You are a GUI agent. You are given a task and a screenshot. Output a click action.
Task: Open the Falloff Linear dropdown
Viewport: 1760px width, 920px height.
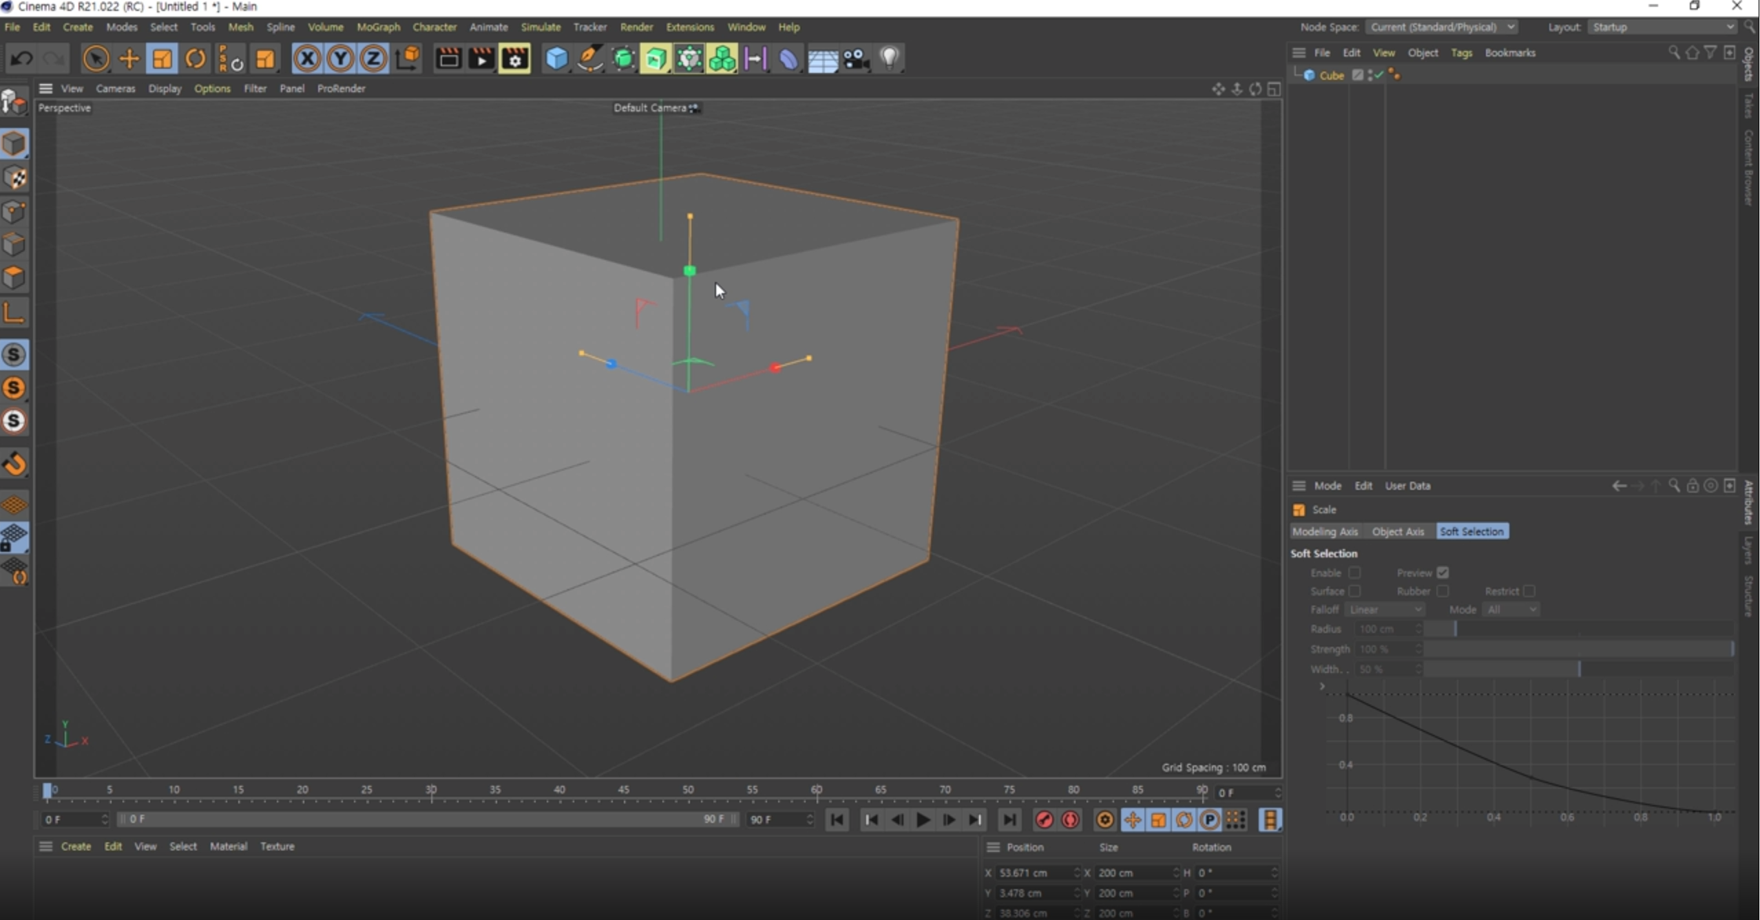[1385, 610]
